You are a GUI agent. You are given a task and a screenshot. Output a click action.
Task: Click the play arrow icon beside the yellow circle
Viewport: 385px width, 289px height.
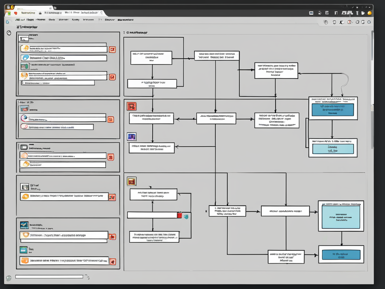[x=363, y=13]
